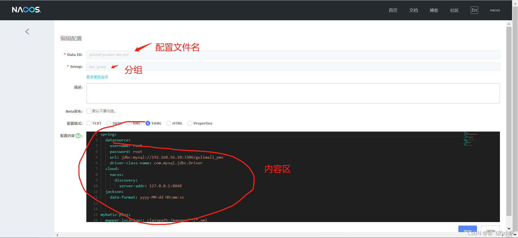The width and height of the screenshot is (518, 238).
Task: Click the "driver-class-name" editor line
Action: click(x=156, y=163)
